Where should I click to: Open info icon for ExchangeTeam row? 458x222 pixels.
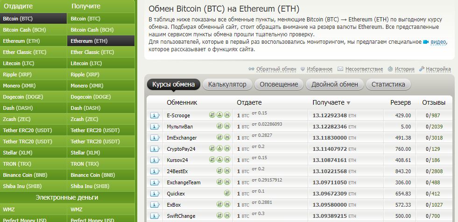(x=155, y=182)
